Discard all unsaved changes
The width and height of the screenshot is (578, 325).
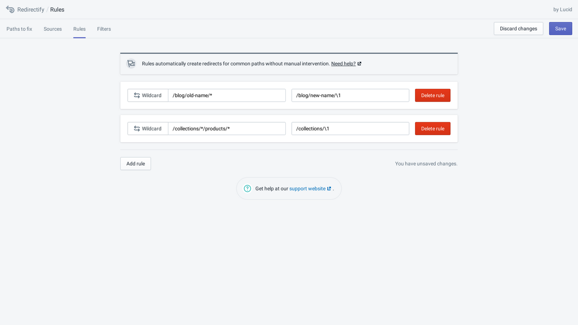click(x=518, y=28)
